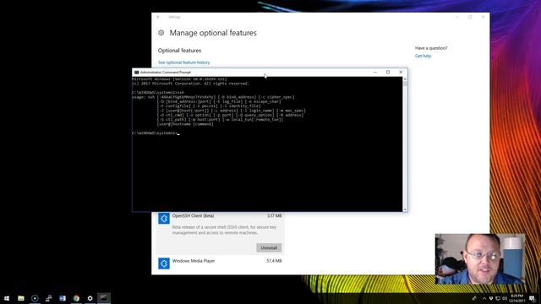Select the Windows Media Player list entry
Image resolution: width=541 pixels, height=304 pixels.
coord(220,263)
